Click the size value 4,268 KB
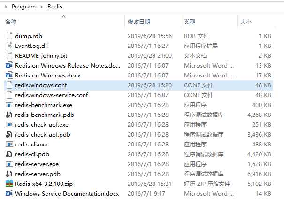Viewport: 284px width, 199px height. coord(260,115)
